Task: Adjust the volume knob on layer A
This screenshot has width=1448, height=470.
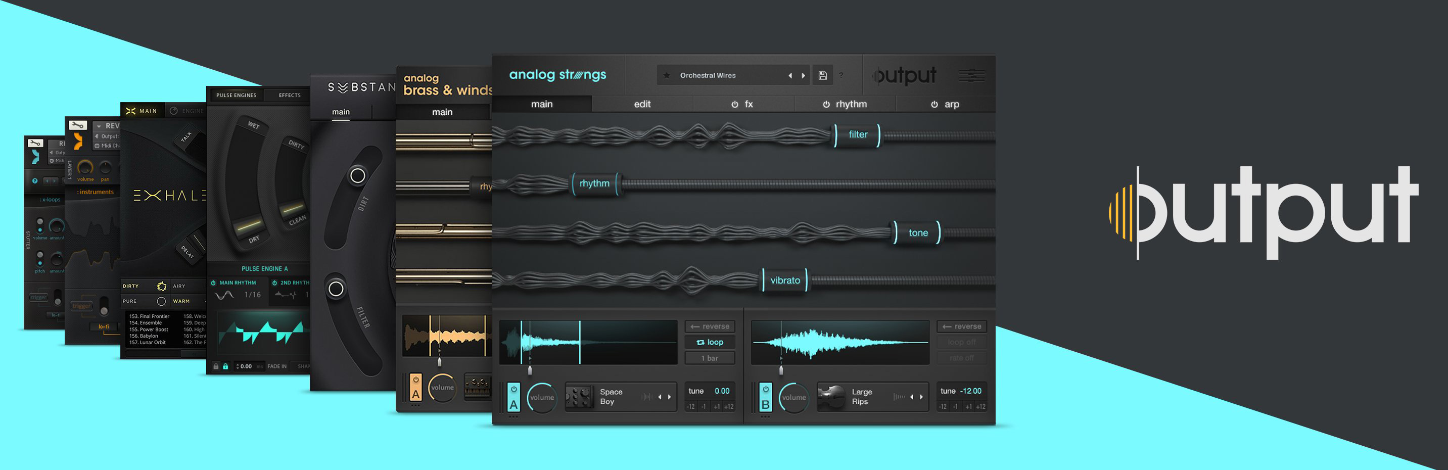Action: [x=542, y=397]
